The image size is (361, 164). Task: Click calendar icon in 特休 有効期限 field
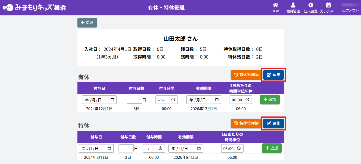199,148
